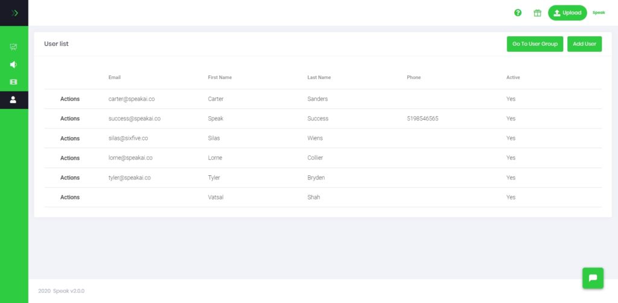Screen dimensions: 618x303
Task: Open the Speak account menu
Action: [x=598, y=13]
